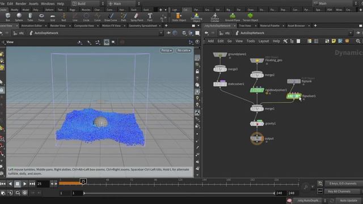Select the Sphere shelf tool

[x=19, y=17]
